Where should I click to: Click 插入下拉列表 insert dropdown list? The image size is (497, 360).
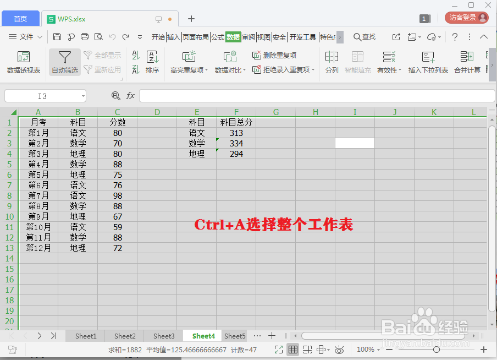[428, 62]
